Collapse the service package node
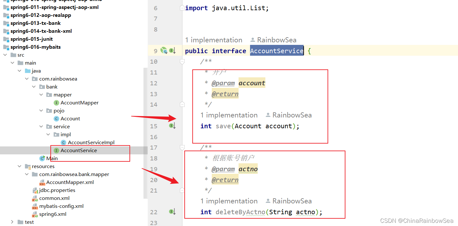 (x=41, y=127)
